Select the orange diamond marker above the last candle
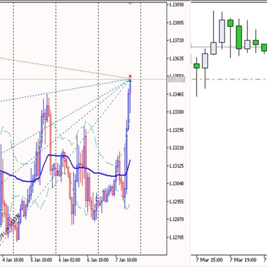Screen dimensions: 267x267 130,76
